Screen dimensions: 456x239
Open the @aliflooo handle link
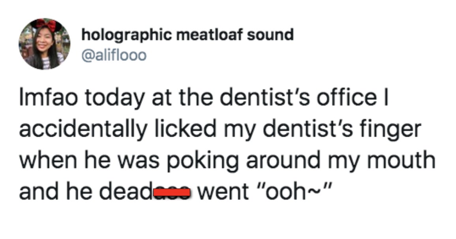pyautogui.click(x=114, y=55)
